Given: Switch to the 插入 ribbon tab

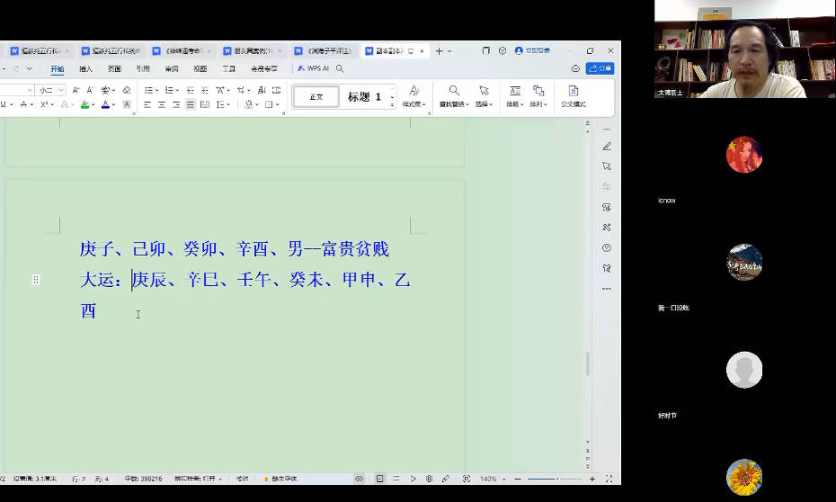Looking at the screenshot, I should point(85,68).
